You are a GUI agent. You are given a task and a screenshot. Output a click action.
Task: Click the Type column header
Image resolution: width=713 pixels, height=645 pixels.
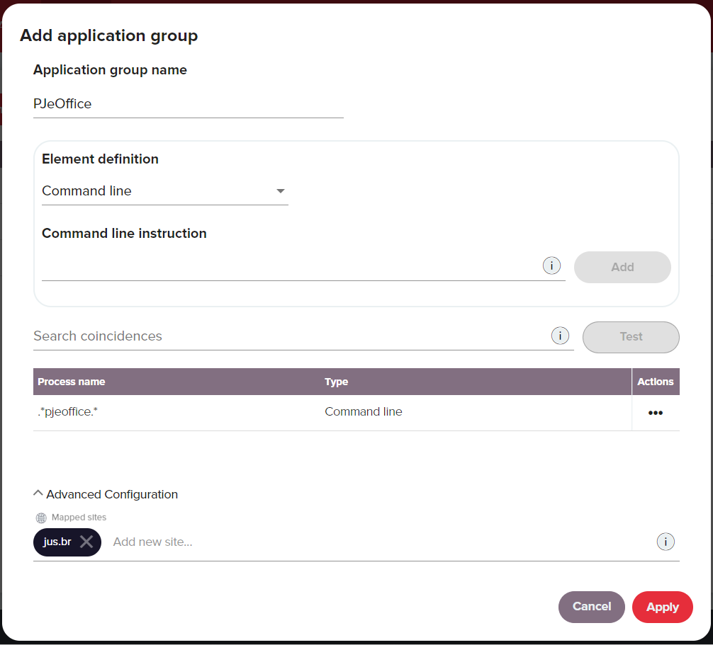336,382
